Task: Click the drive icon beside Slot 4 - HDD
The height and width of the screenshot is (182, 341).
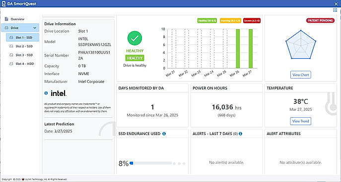Action: pos(11,64)
